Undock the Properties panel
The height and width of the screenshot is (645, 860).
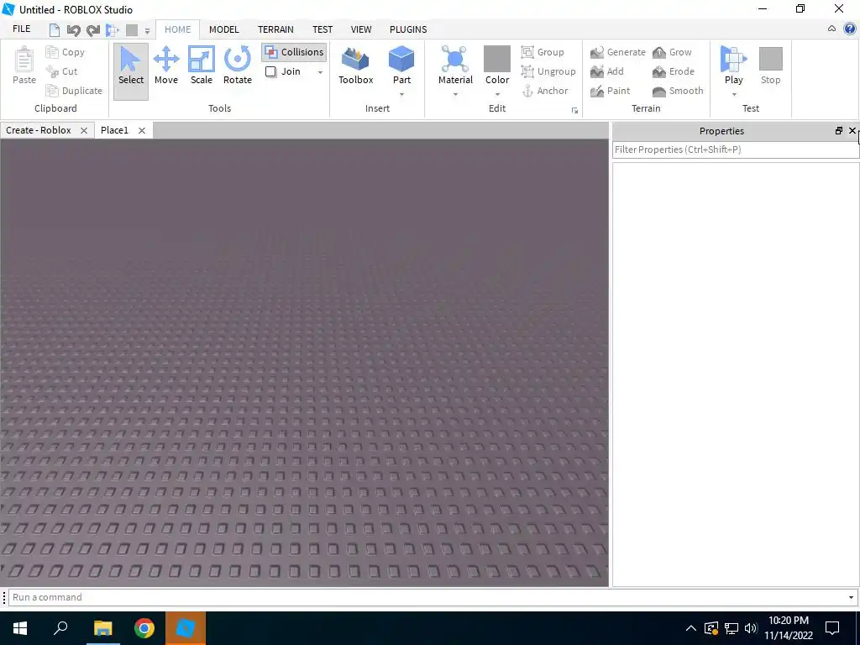(x=839, y=130)
